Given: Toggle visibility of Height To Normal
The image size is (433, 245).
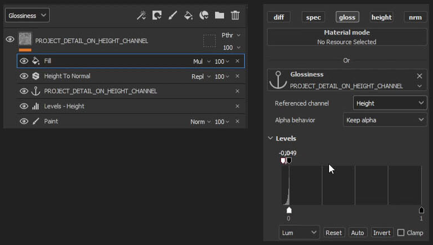Looking at the screenshot, I should tap(24, 76).
